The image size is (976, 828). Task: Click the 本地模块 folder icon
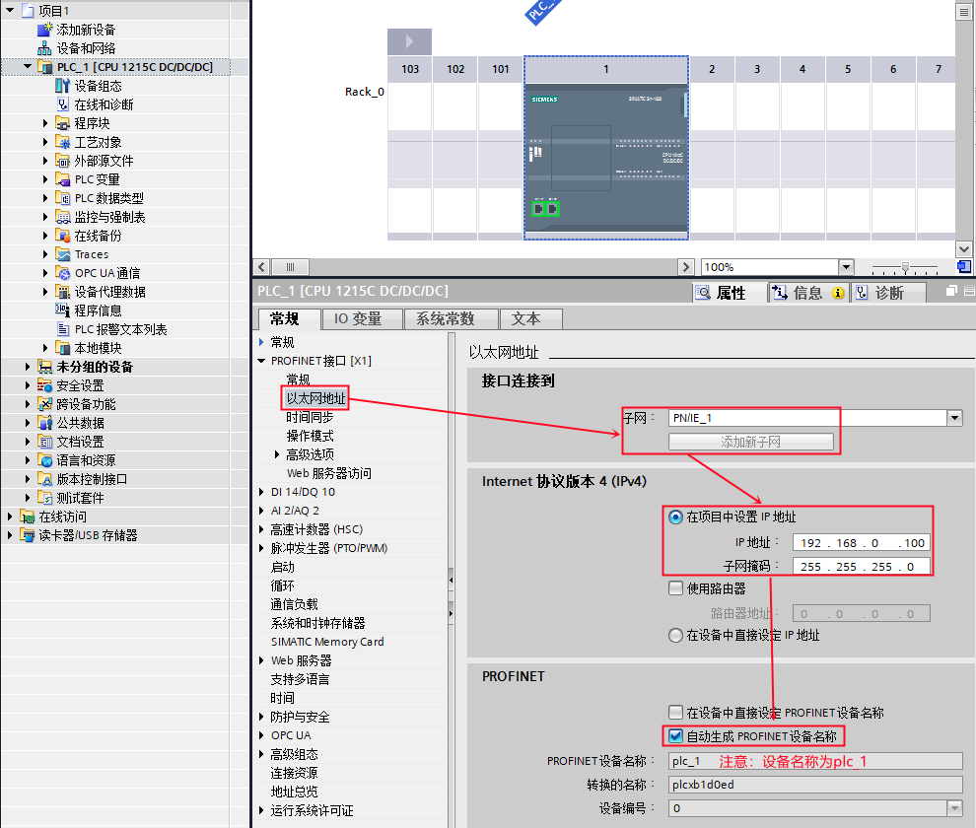62,347
